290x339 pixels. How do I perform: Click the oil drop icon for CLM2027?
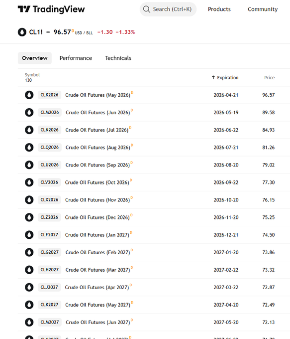29,323
